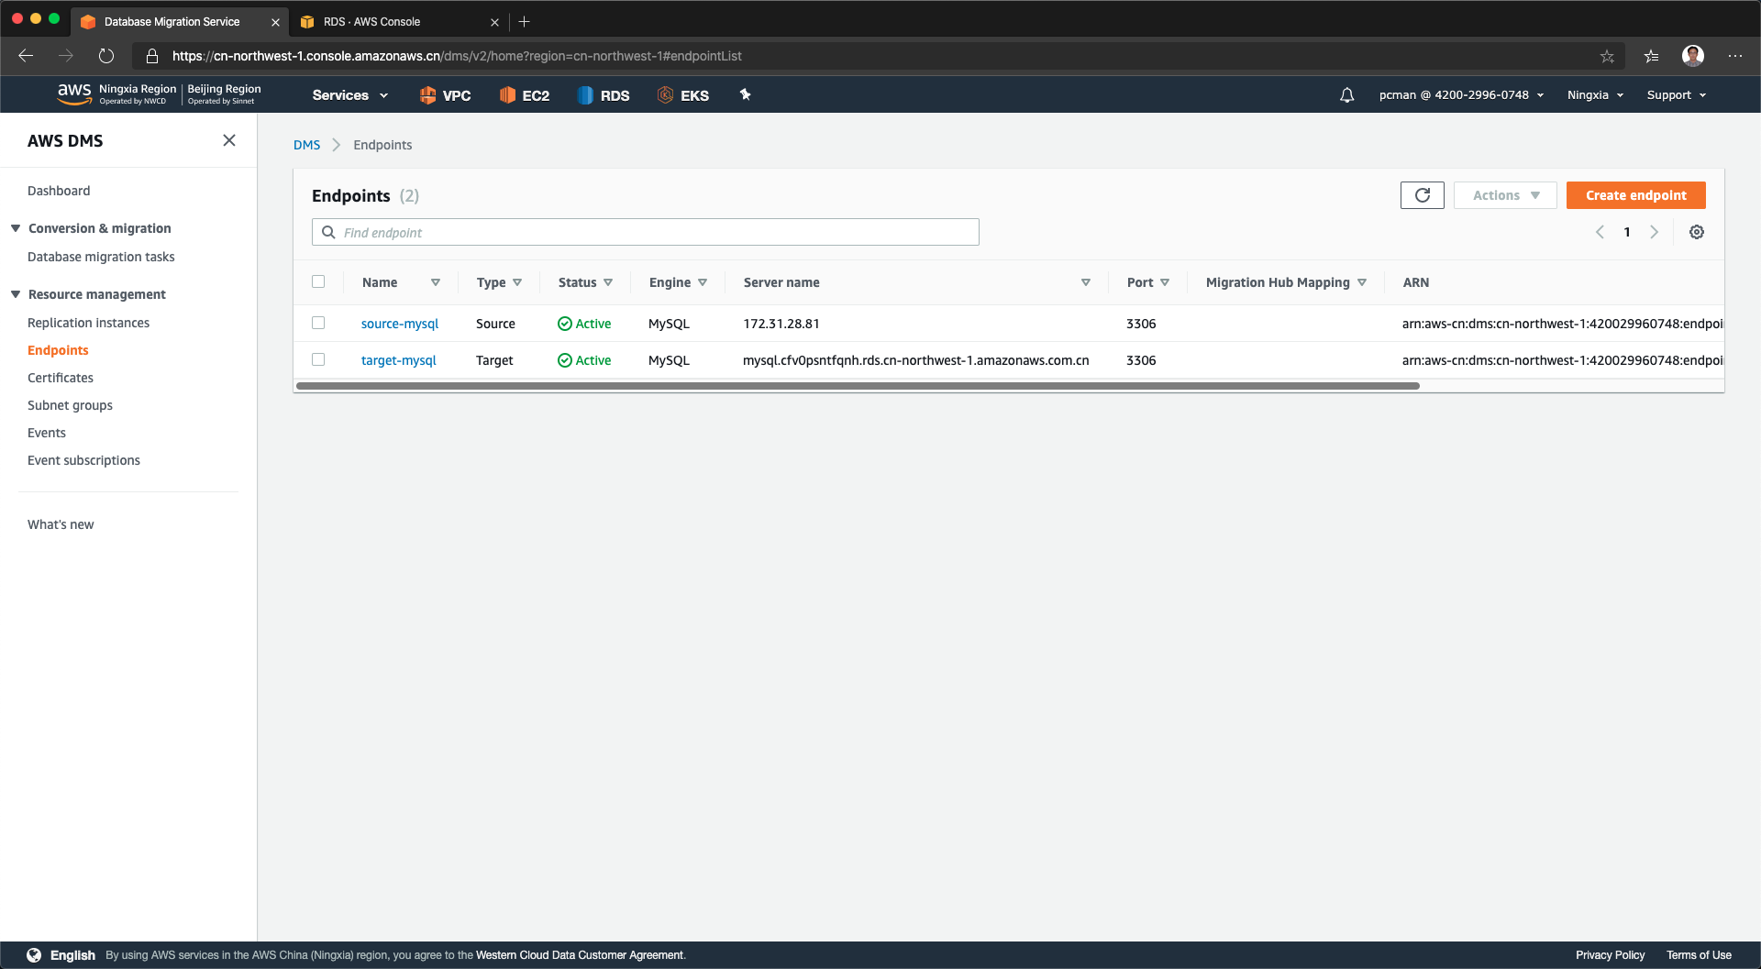
Task: Close the AWS DMS sidebar panel
Action: pos(229,140)
